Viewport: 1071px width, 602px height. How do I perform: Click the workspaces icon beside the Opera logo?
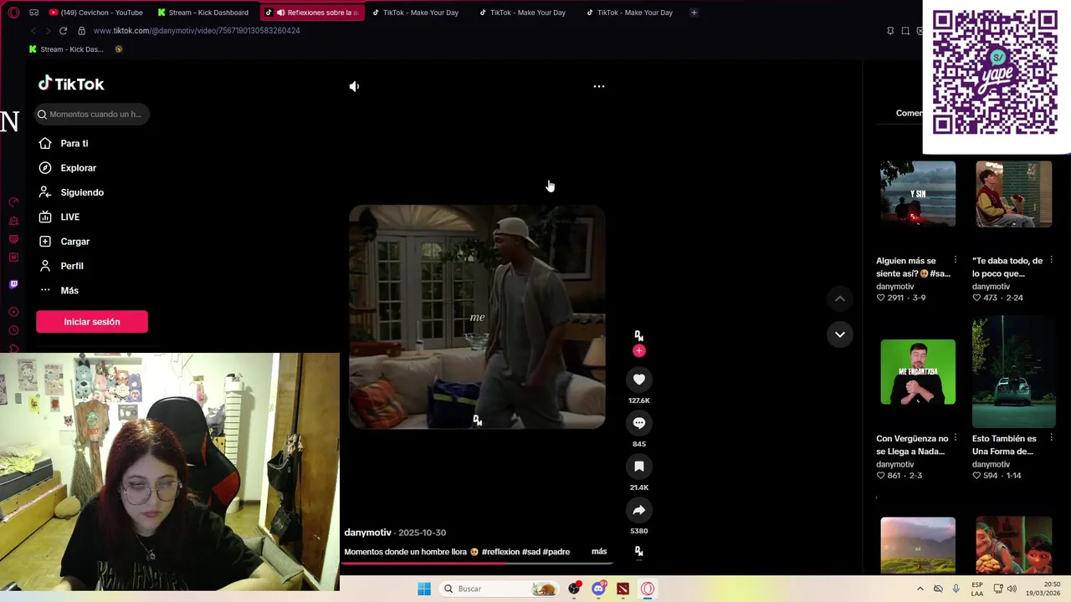tap(33, 13)
